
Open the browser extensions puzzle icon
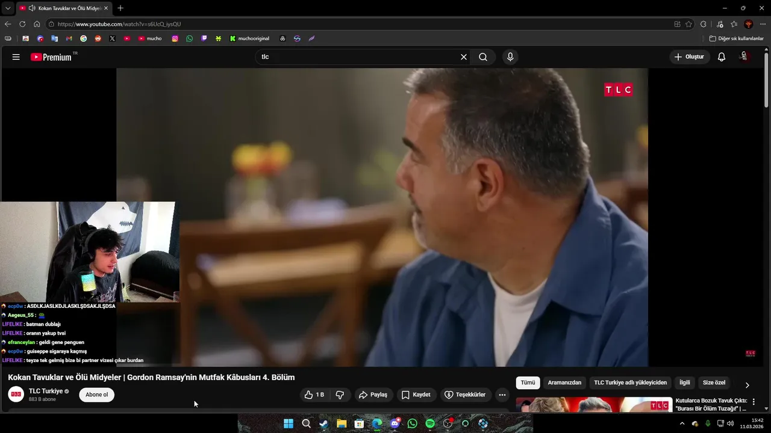704,24
